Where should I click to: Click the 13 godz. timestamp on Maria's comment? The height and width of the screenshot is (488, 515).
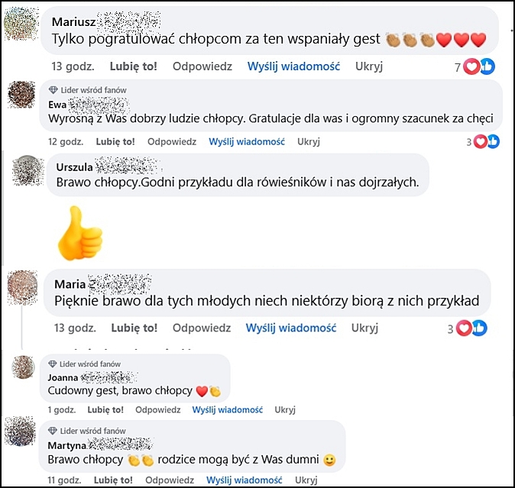pos(75,328)
